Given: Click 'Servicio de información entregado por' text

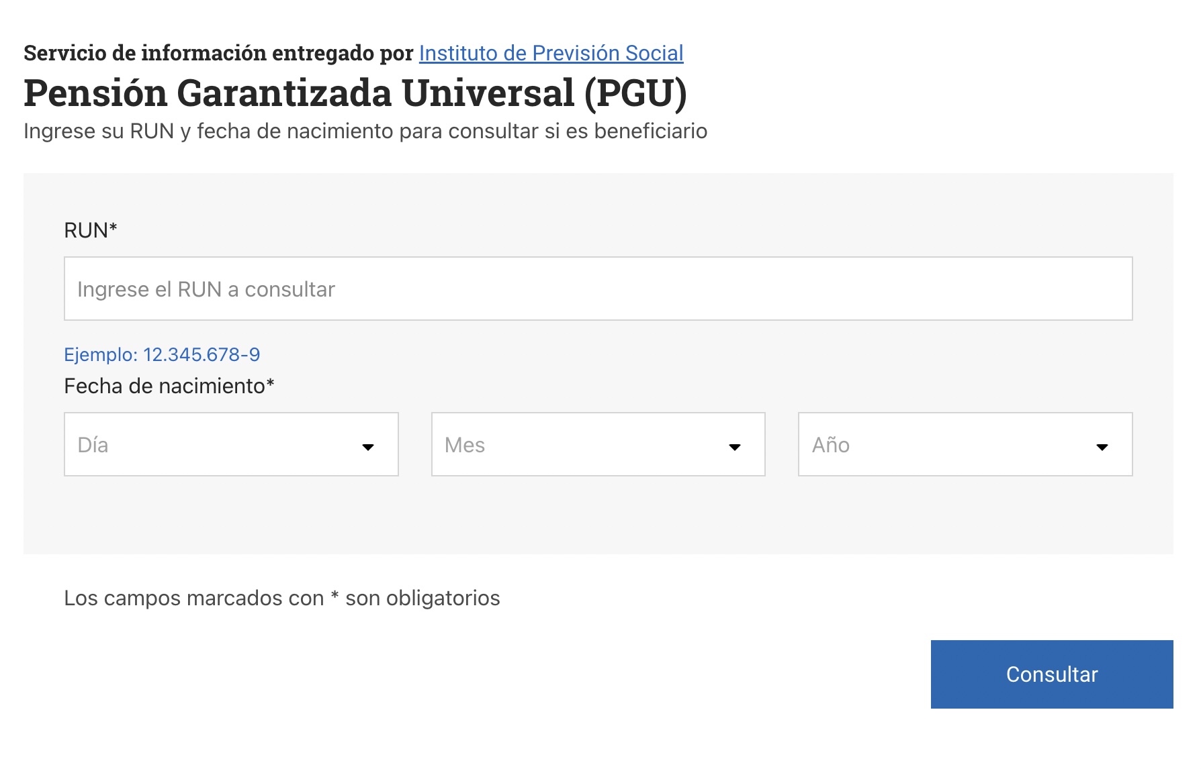Looking at the screenshot, I should (x=218, y=53).
